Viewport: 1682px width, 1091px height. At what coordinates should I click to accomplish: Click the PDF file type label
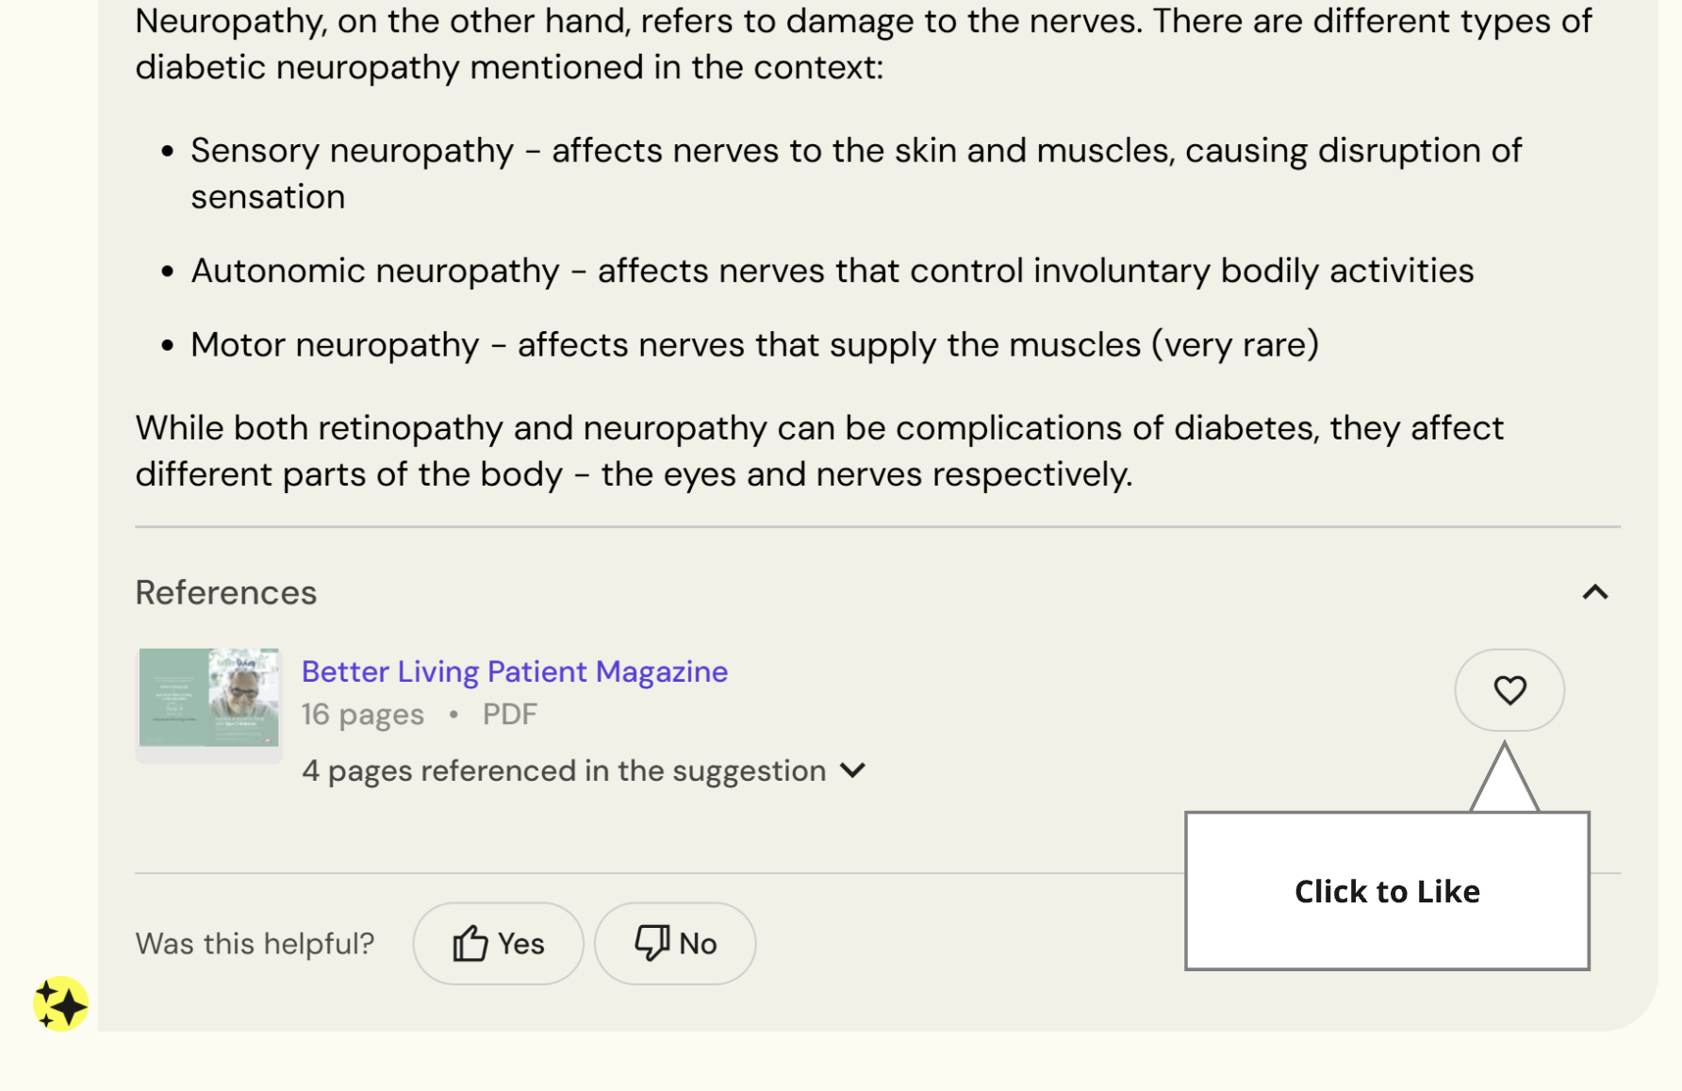[x=509, y=715]
